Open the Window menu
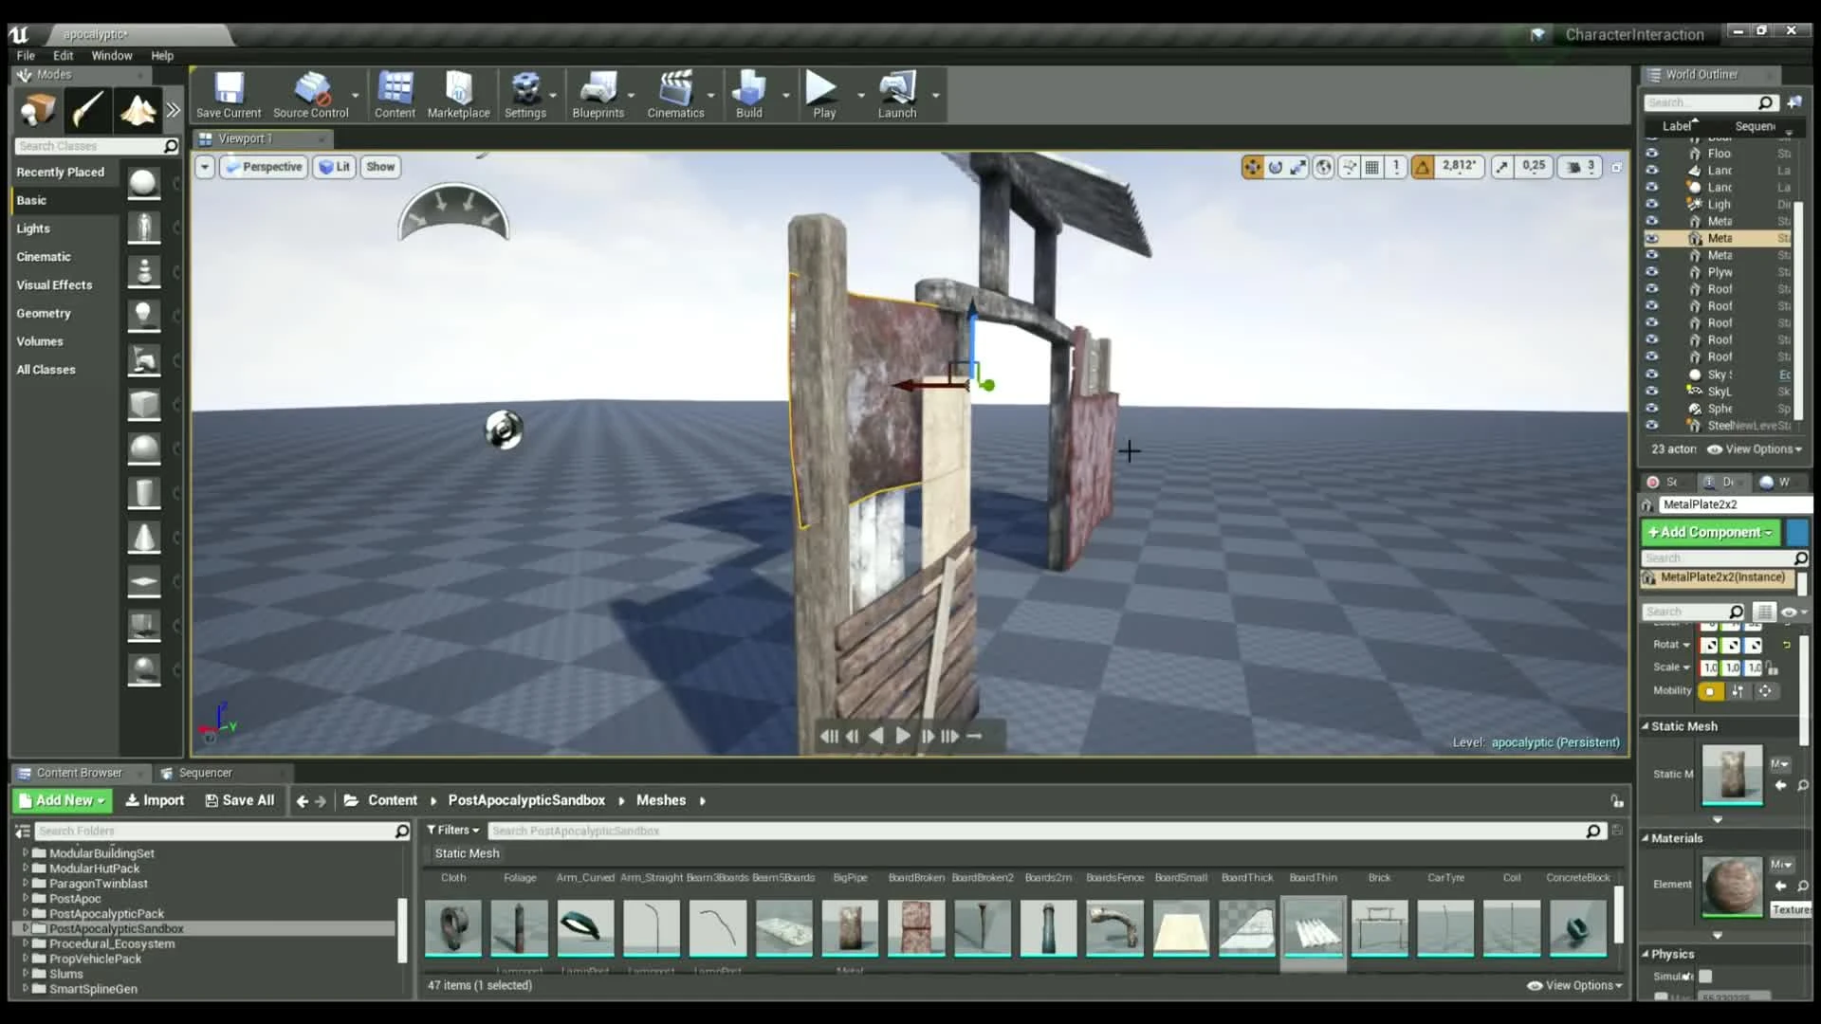This screenshot has width=1821, height=1024. click(111, 56)
